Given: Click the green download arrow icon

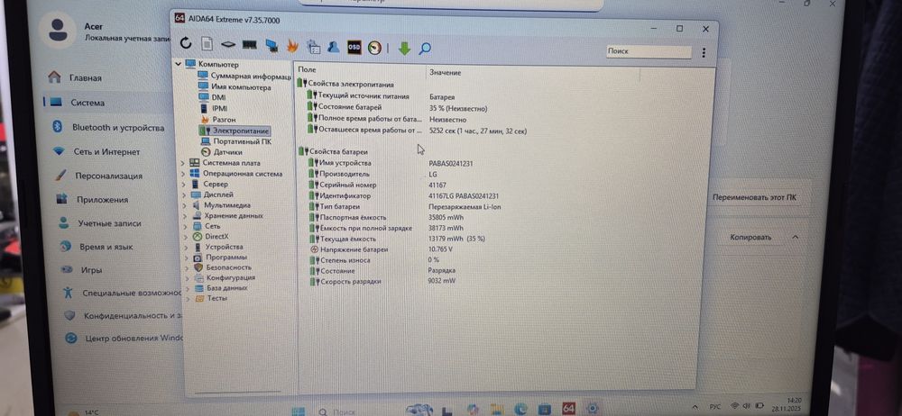Looking at the screenshot, I should pos(404,49).
